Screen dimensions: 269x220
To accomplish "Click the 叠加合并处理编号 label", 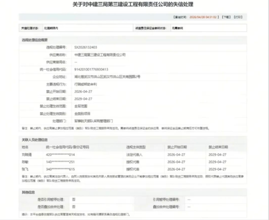I will click(x=166, y=207).
